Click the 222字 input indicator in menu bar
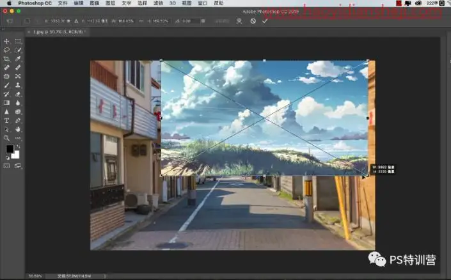The height and width of the screenshot is (280, 451). pyautogui.click(x=432, y=3)
